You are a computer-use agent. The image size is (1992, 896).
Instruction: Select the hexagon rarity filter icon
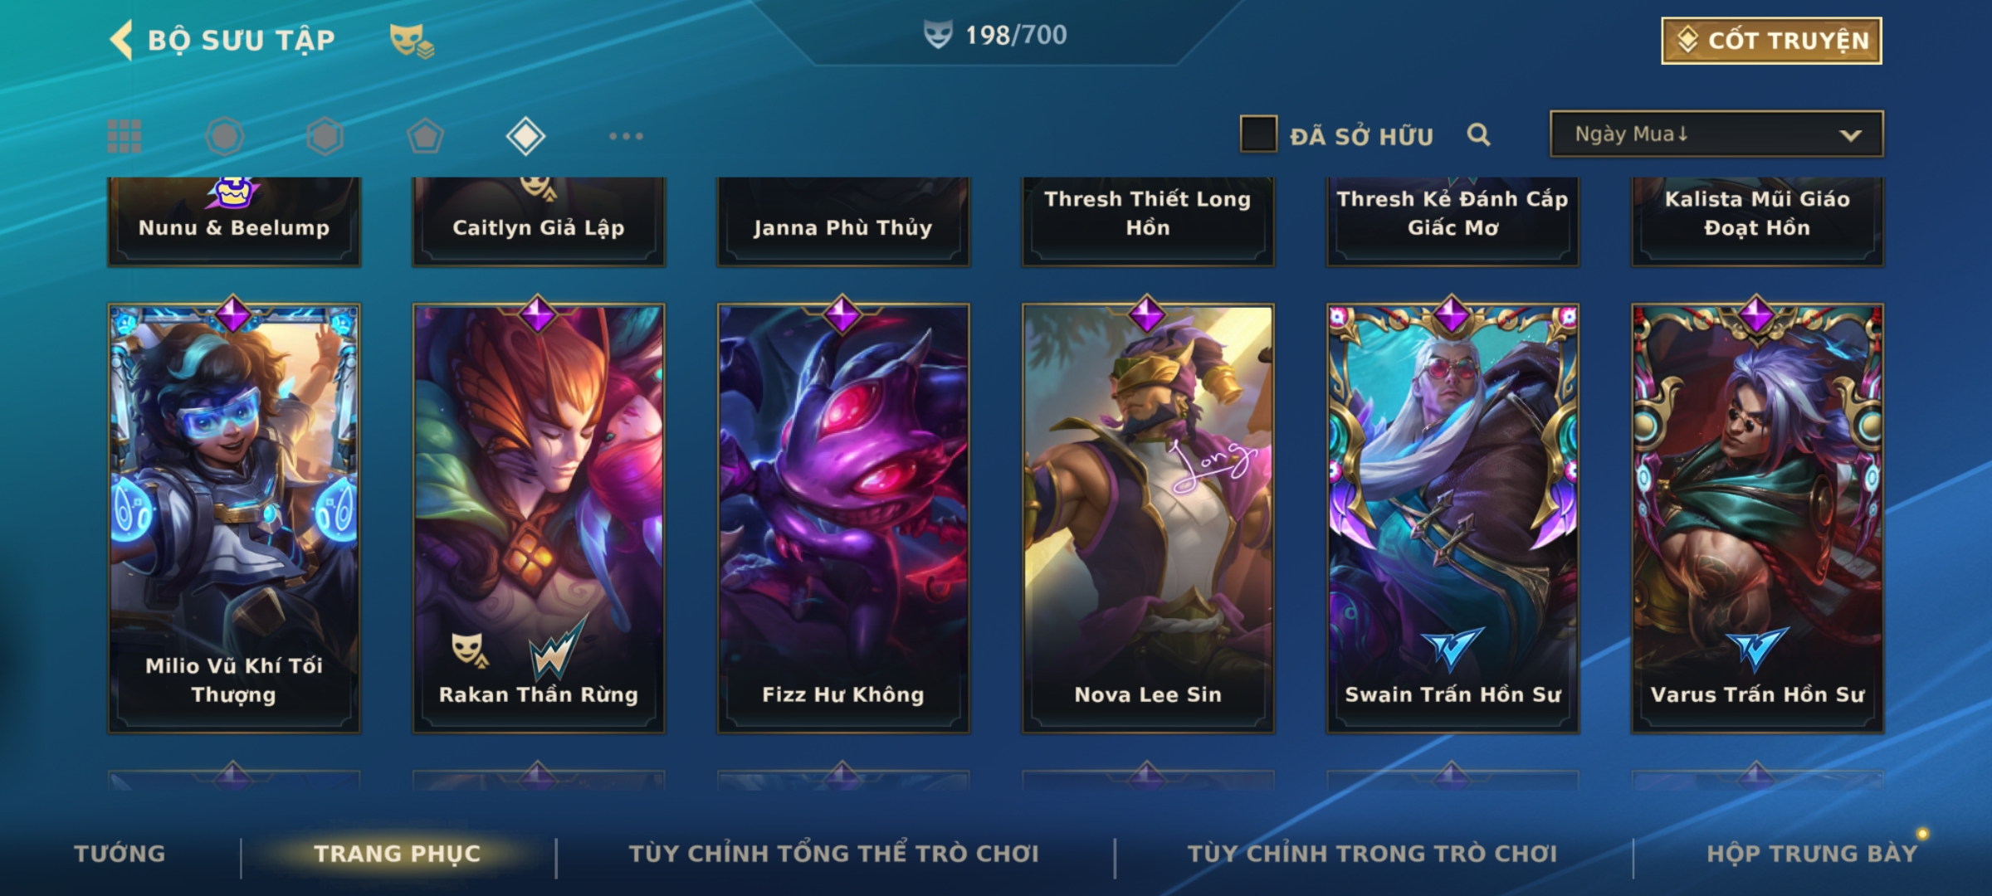[325, 136]
